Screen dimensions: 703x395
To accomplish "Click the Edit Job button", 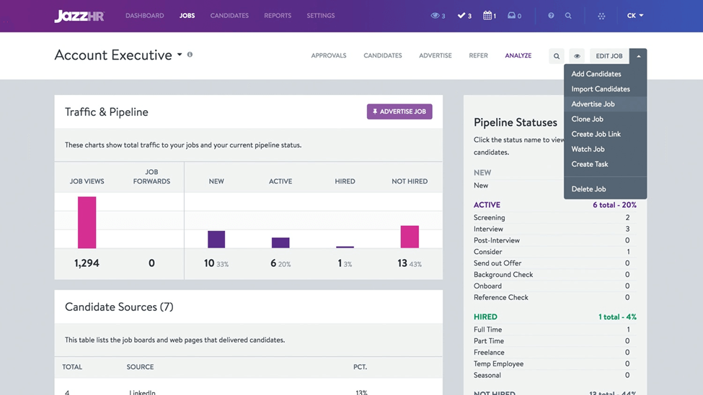I will [609, 56].
